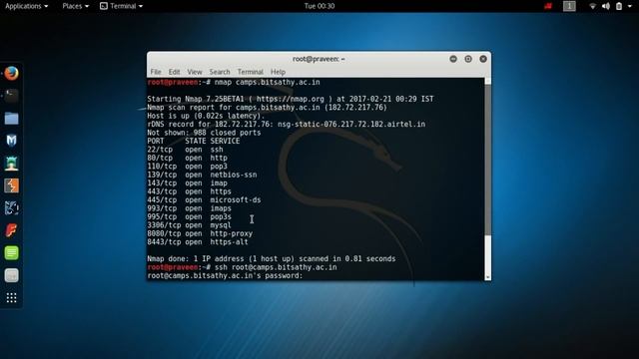
Task: Open the Search menu in terminal
Action: click(220, 72)
